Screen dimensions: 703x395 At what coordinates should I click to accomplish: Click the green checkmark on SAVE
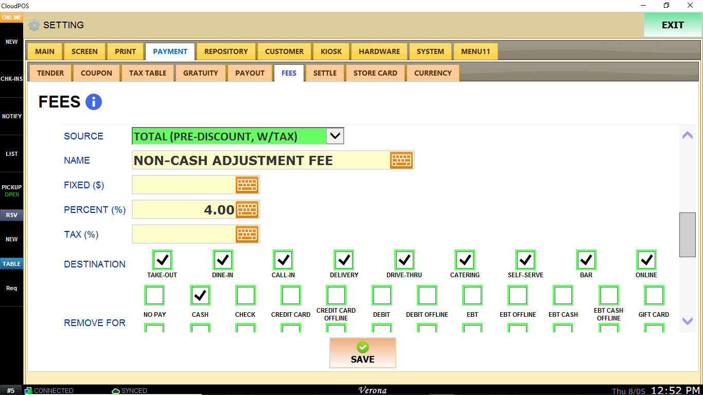(363, 347)
